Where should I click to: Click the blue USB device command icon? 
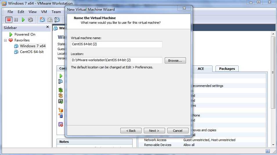61,116
